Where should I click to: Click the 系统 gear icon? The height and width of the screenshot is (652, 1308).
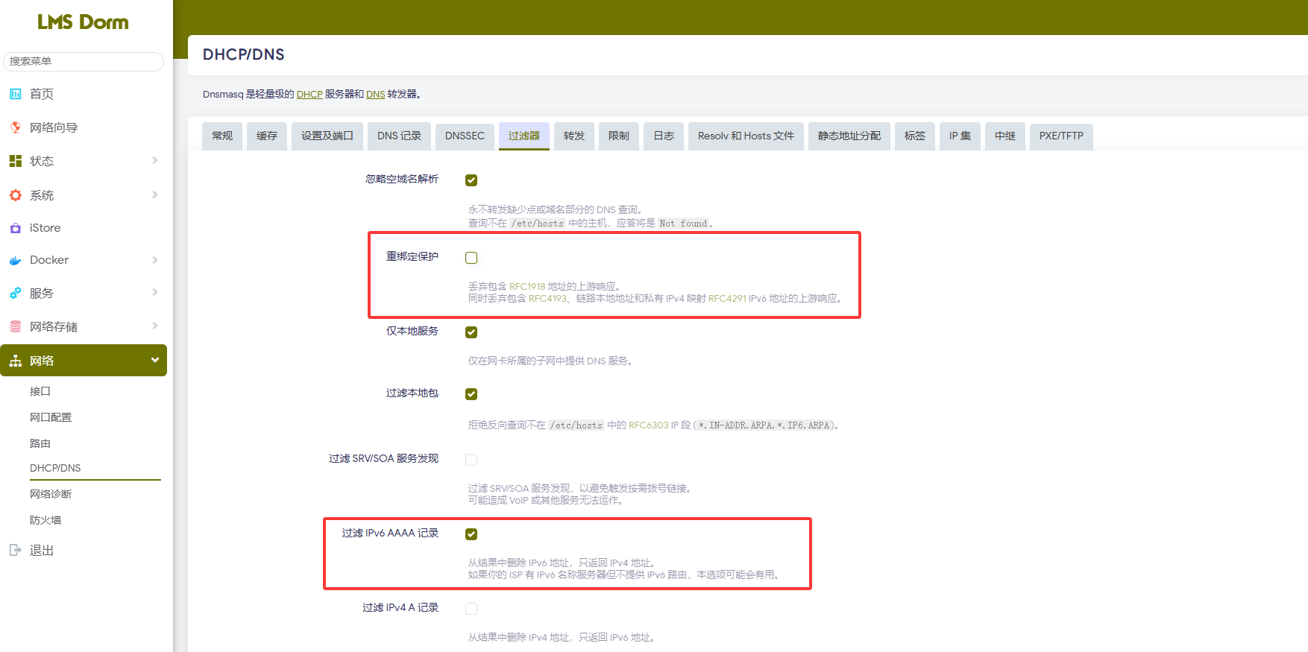(15, 195)
